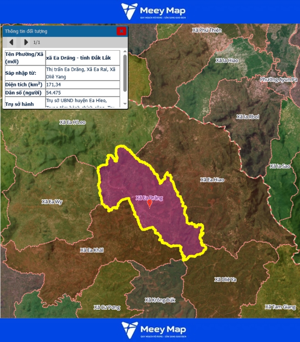300x342 pixels.
Task: Click the red location pin on Ea Drăng
Action: 149,204
